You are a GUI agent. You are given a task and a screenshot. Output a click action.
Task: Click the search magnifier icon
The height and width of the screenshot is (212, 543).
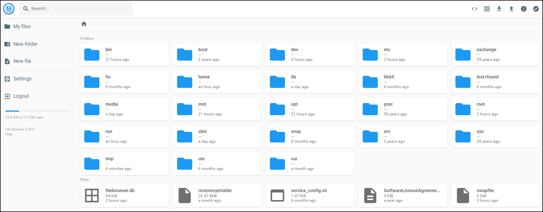pos(26,9)
